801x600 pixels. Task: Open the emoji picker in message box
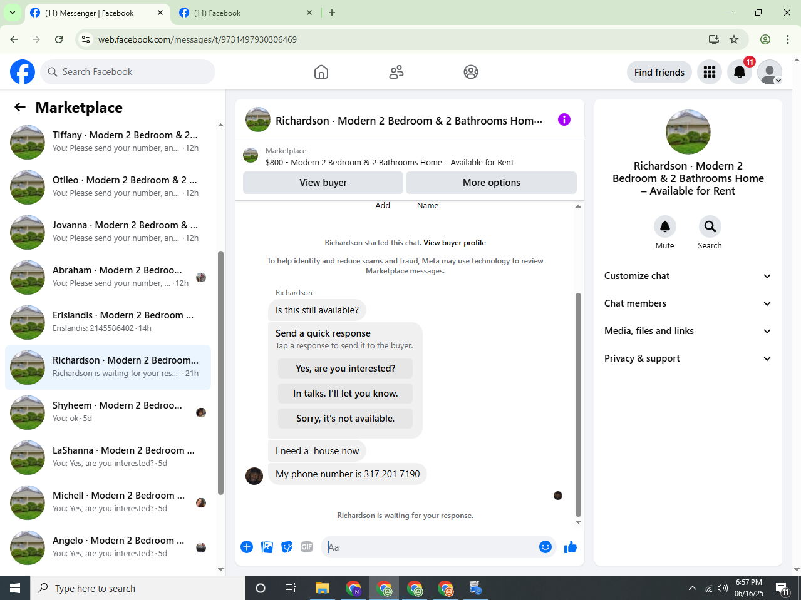pyautogui.click(x=545, y=547)
